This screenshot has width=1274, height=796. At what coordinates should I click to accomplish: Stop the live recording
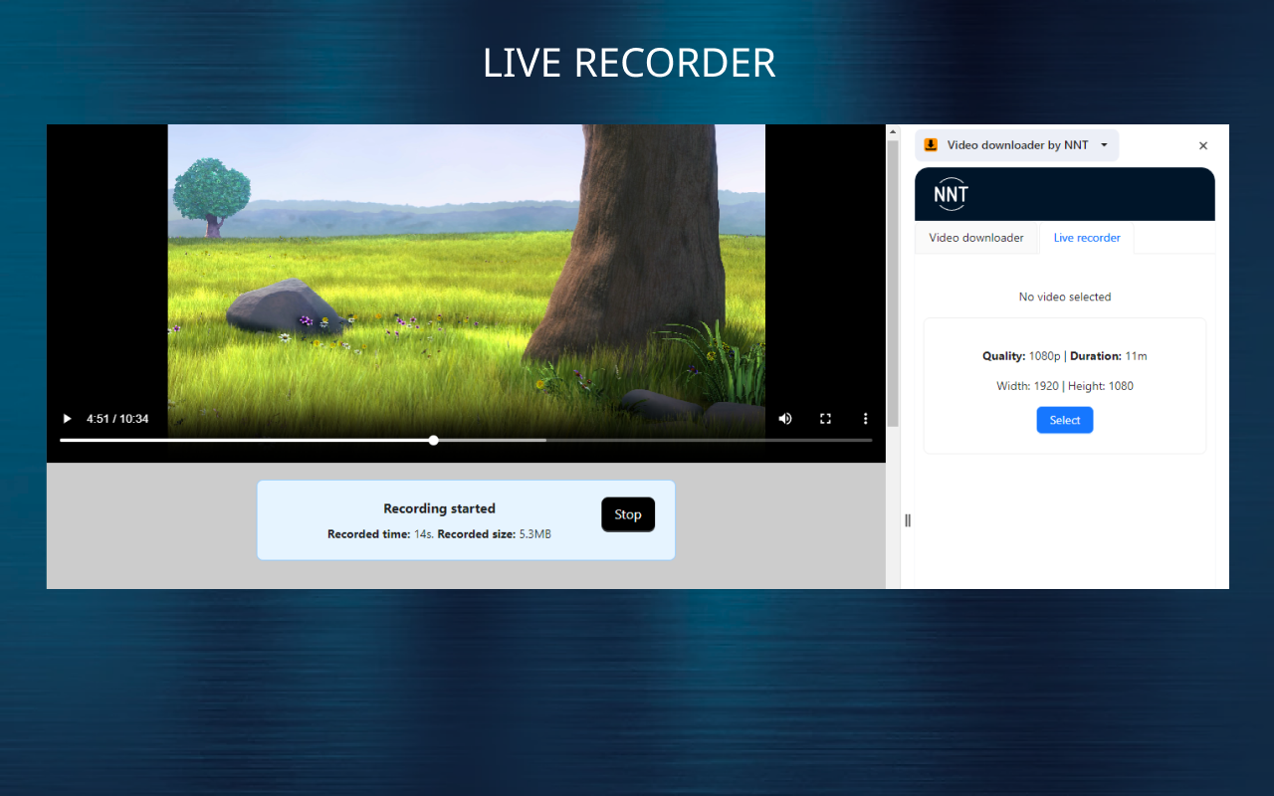tap(628, 514)
